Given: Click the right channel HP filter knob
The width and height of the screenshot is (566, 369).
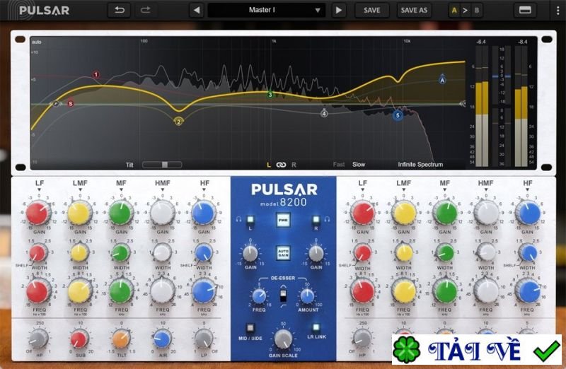Looking at the screenshot, I should [x=362, y=339].
